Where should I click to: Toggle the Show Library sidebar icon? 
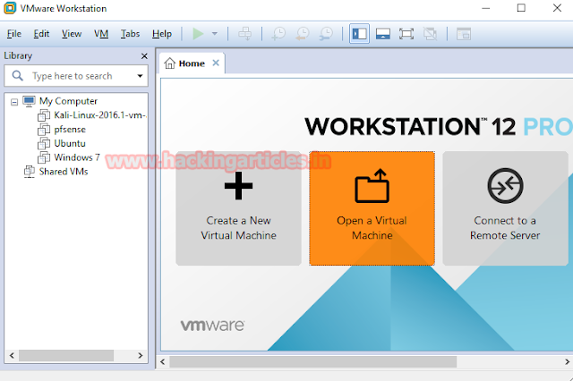coord(359,34)
